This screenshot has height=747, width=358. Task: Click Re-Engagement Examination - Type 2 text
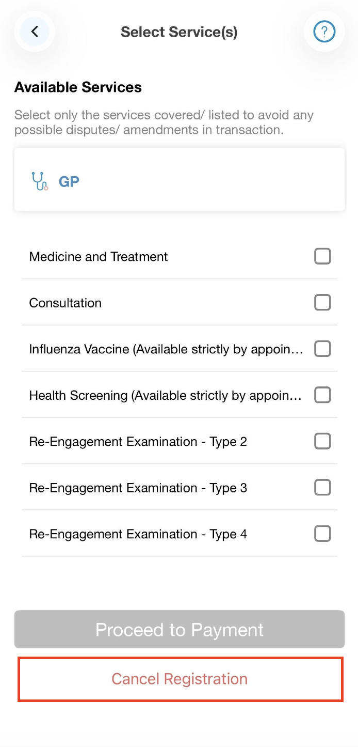coord(138,442)
